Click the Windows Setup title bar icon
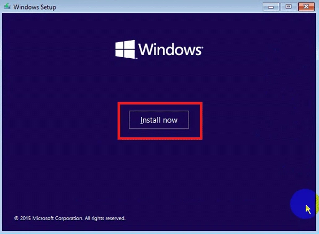Viewport: 319px width, 234px height. point(7,6)
